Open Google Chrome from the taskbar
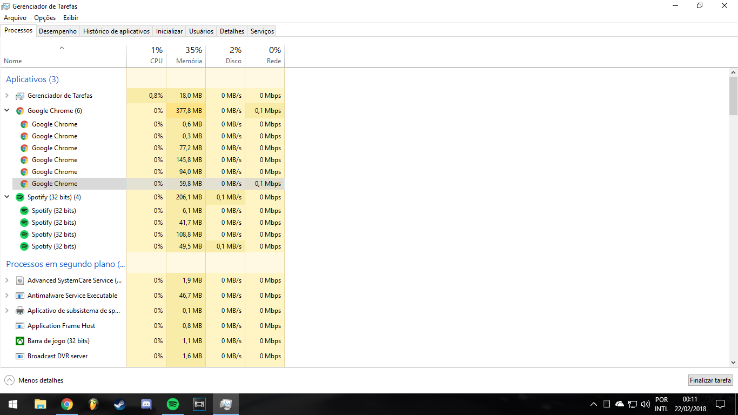This screenshot has height=415, width=738. coord(67,404)
